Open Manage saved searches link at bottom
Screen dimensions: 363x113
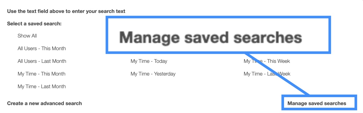pos(317,103)
